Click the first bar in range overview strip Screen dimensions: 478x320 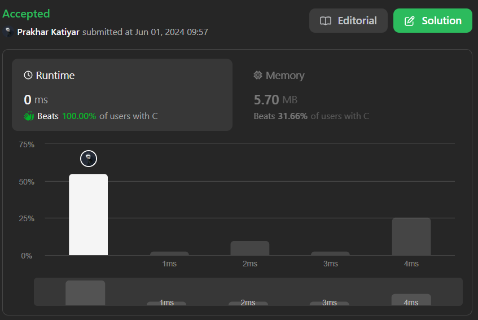(85, 293)
